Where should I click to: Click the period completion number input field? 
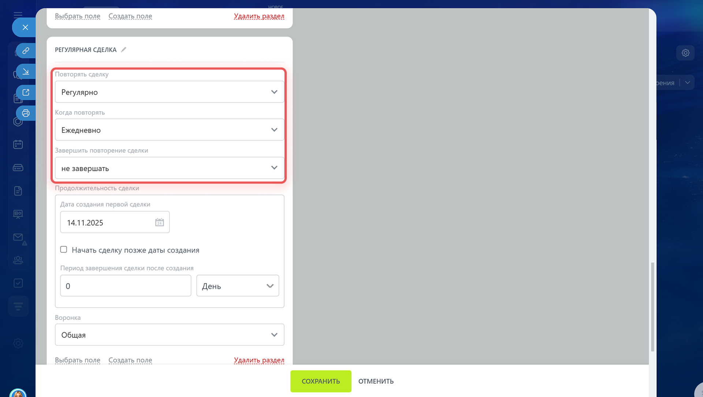pos(125,286)
